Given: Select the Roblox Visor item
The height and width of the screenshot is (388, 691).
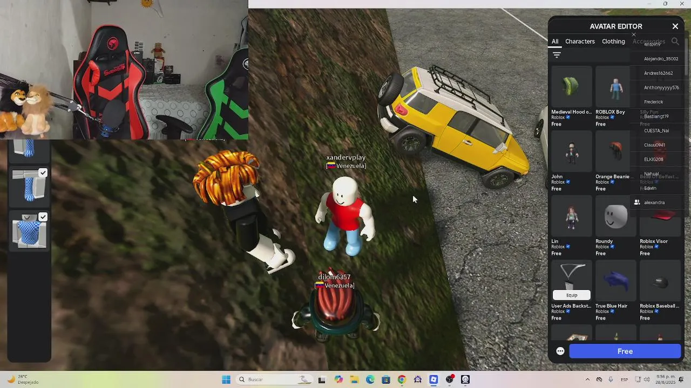Looking at the screenshot, I should pos(660,217).
